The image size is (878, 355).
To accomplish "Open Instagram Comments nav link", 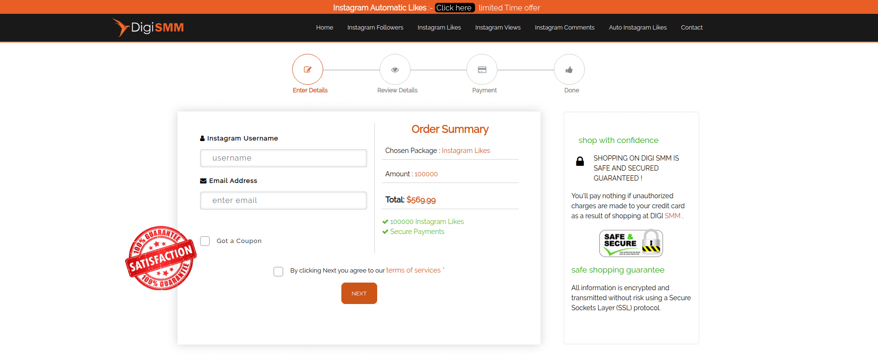I will pos(565,28).
